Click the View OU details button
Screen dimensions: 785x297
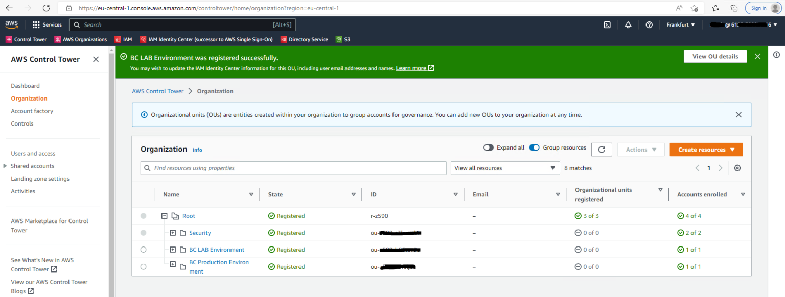tap(715, 56)
